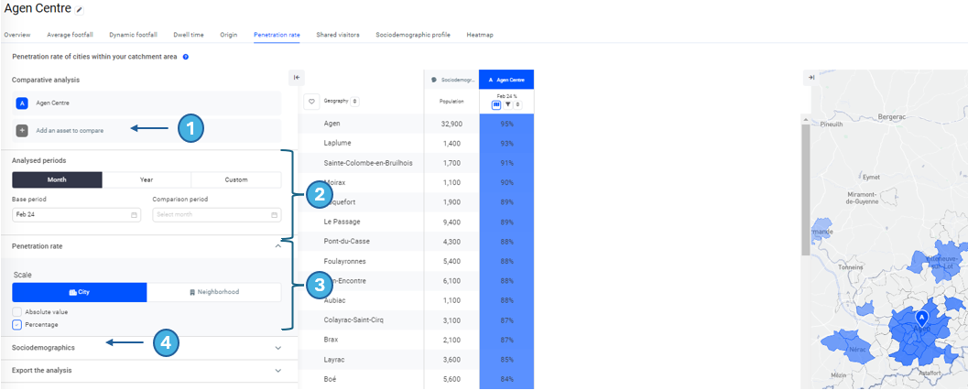This screenshot has width=968, height=390.
Task: Choose the Custom analysed period
Action: click(236, 179)
